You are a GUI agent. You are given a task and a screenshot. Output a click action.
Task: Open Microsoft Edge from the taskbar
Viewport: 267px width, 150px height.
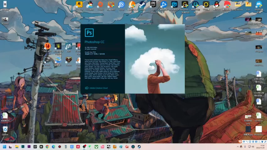[53, 147]
